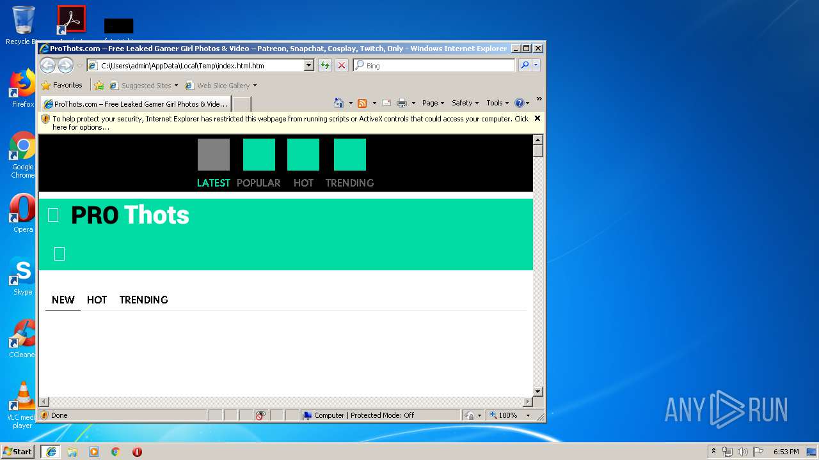
Task: Open the Start menu
Action: pyautogui.click(x=18, y=452)
